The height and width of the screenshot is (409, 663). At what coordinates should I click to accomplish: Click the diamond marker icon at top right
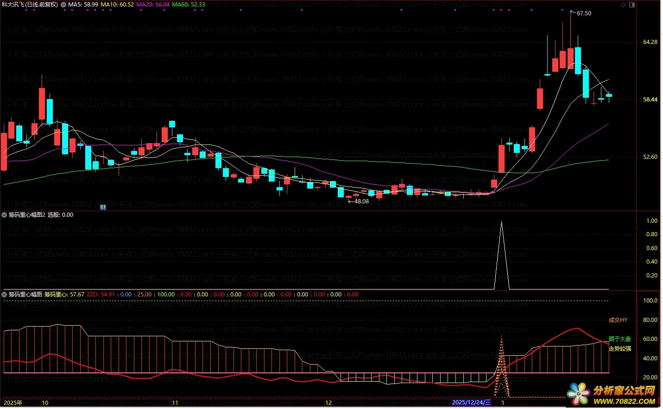point(623,5)
